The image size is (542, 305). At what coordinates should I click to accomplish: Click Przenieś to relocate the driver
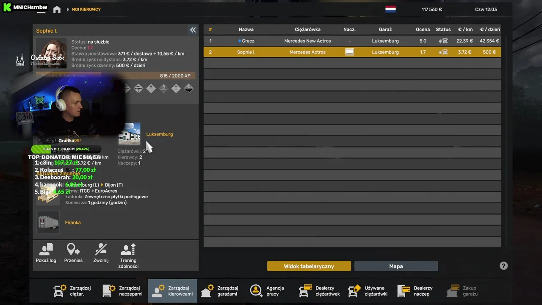click(x=73, y=253)
